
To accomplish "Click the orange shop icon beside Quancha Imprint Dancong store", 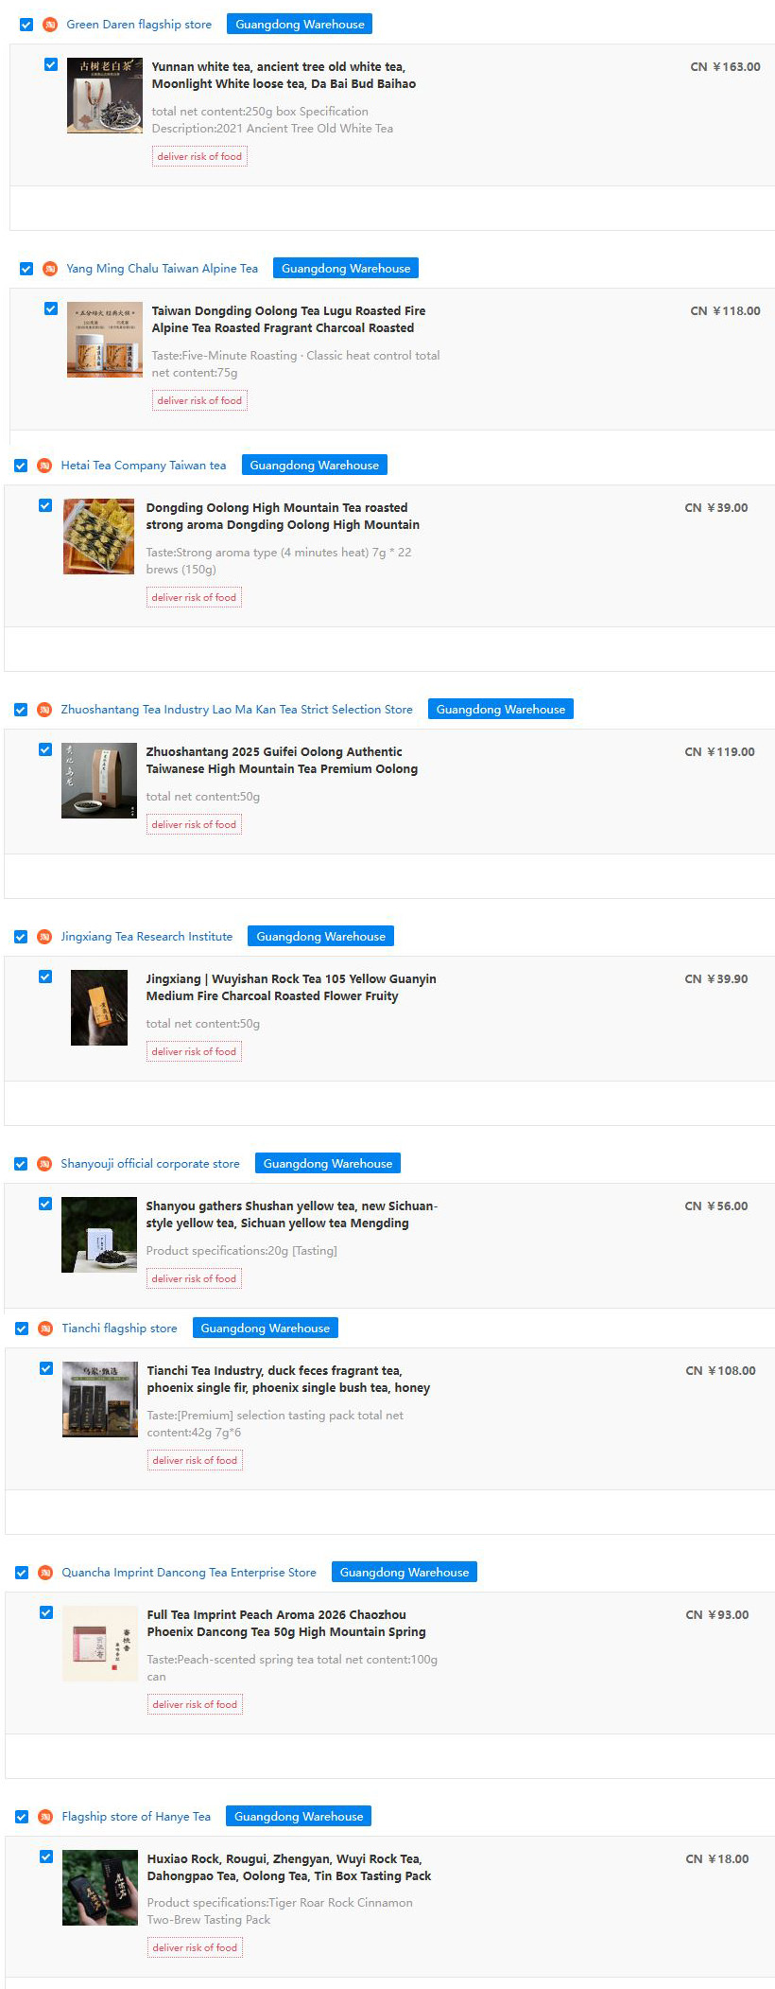I will pos(45,1573).
